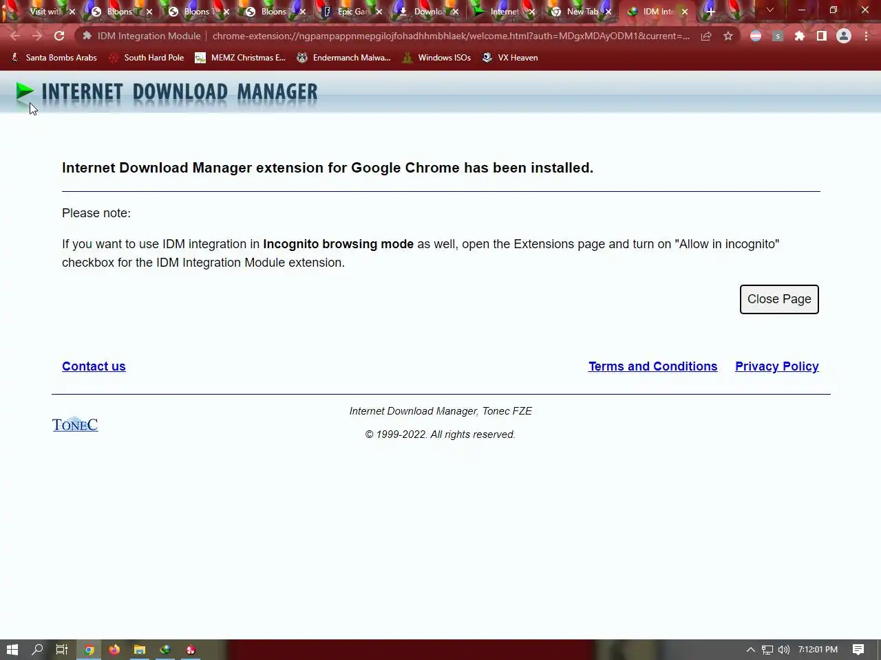881x660 pixels.
Task: Click the 'Please note:' text
Action: point(96,213)
